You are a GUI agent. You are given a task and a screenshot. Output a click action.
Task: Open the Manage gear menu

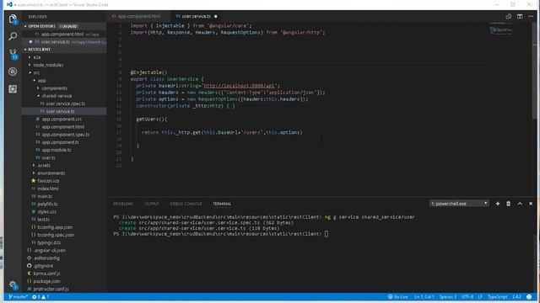(13, 284)
